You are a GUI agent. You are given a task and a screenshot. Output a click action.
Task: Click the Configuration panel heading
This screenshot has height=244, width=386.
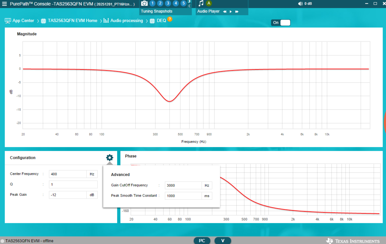pyautogui.click(x=23, y=158)
